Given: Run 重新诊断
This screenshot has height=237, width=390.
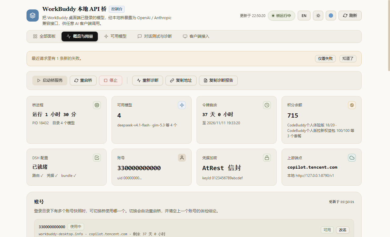Looking at the screenshot, I should click(147, 81).
